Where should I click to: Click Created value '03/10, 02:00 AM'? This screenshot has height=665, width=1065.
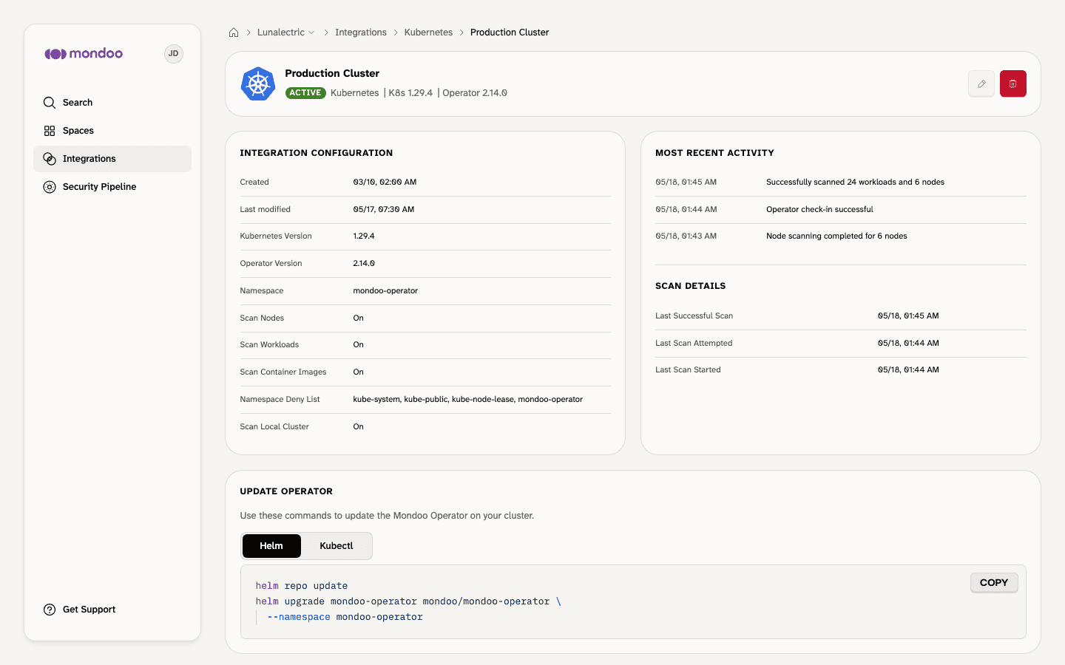point(385,182)
